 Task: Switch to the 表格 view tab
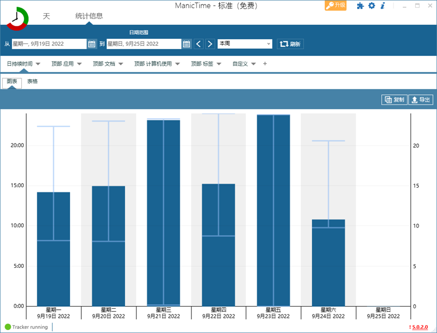coord(32,81)
